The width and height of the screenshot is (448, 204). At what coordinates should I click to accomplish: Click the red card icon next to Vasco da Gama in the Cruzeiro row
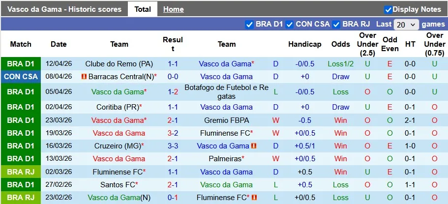(x=254, y=146)
